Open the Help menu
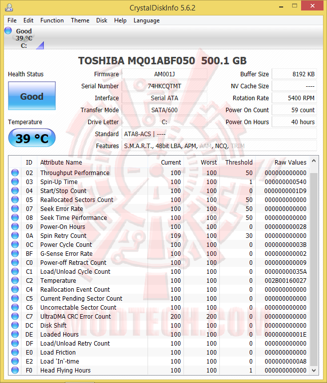The image size is (327, 383). [120, 20]
